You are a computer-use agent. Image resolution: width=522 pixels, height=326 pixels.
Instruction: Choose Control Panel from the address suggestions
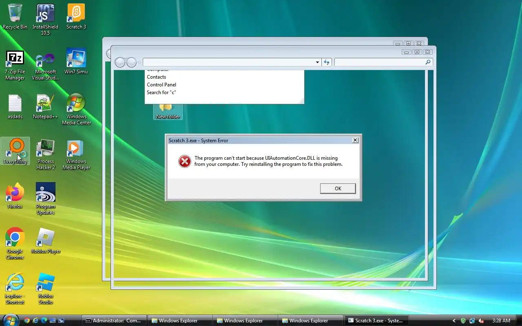(x=224, y=85)
